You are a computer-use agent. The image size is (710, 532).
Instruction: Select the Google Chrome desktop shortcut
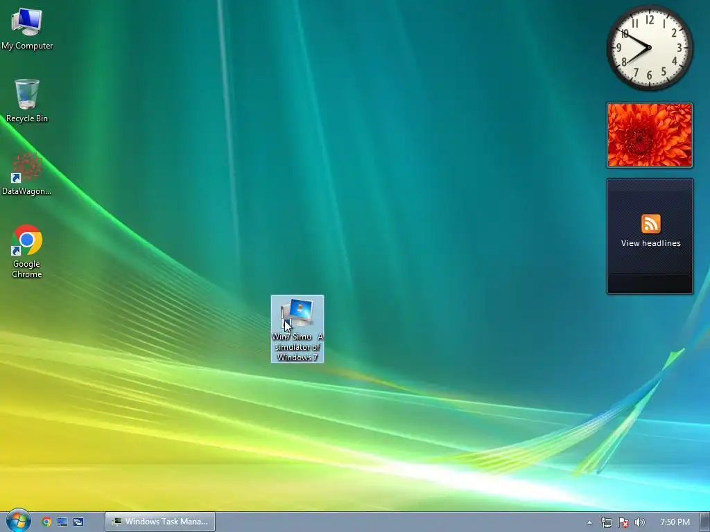27,251
